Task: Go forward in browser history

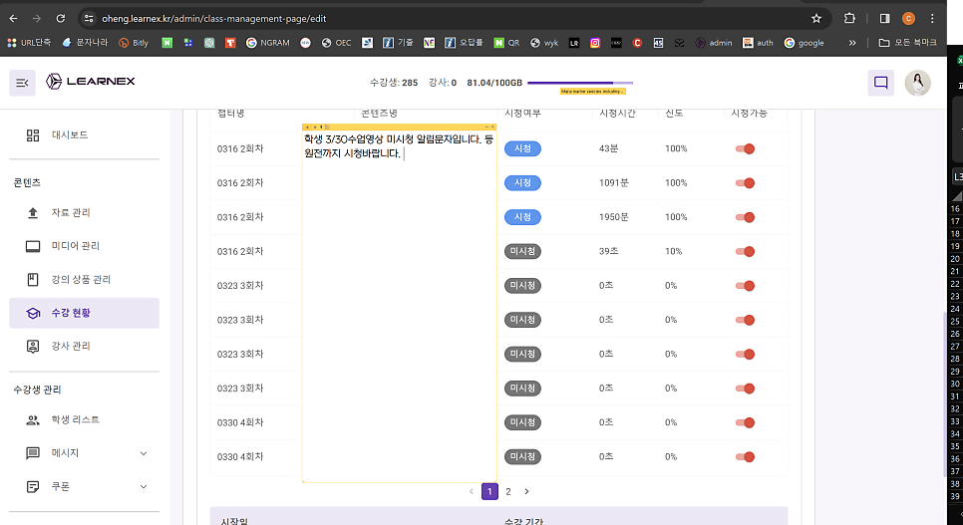Action: click(x=37, y=18)
